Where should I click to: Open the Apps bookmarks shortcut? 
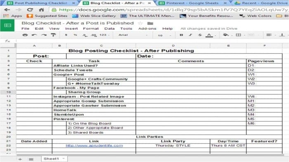pos(12,16)
